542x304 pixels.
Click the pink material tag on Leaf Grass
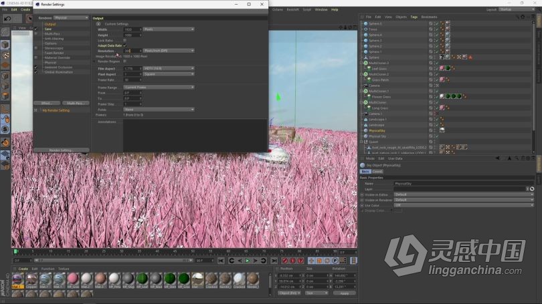point(442,68)
